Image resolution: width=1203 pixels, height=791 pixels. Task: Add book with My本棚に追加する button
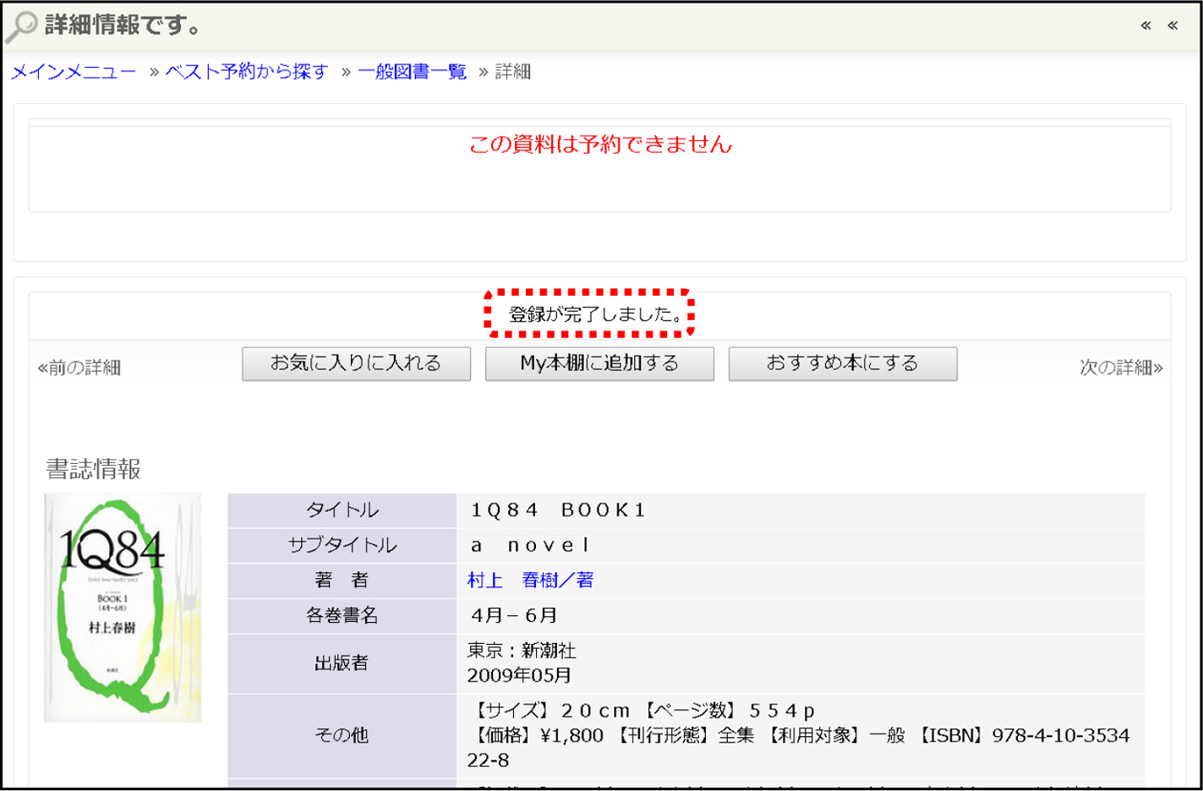[x=599, y=363]
